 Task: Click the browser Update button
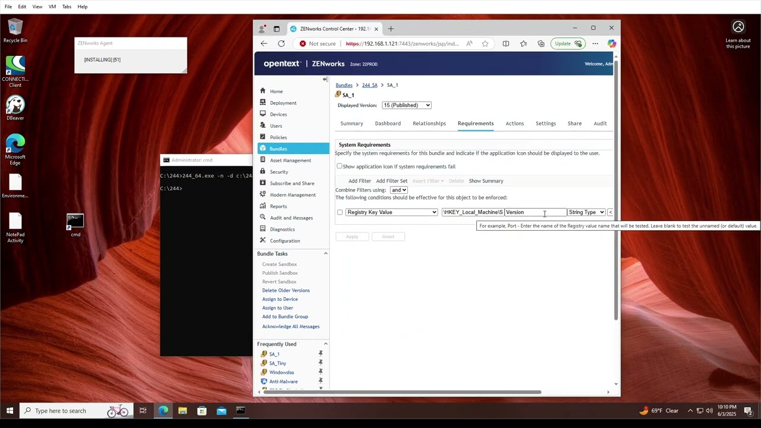coord(568,43)
